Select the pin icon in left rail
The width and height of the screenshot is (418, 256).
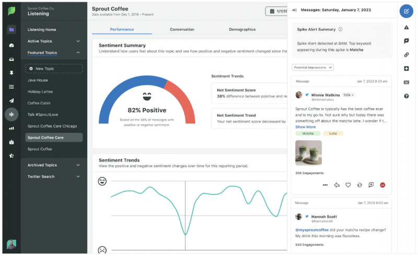11,73
